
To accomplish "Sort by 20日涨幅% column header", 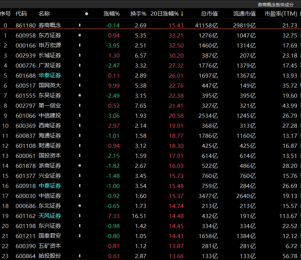I will tap(165, 14).
